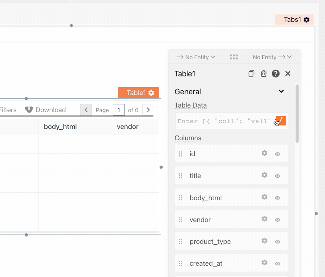325x277 pixels.
Task: Click the Table Data input field
Action: point(224,121)
